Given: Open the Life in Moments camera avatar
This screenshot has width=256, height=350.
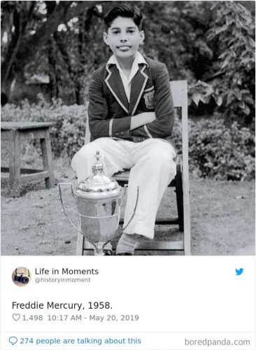Looking at the screenshot, I should 22,276.
